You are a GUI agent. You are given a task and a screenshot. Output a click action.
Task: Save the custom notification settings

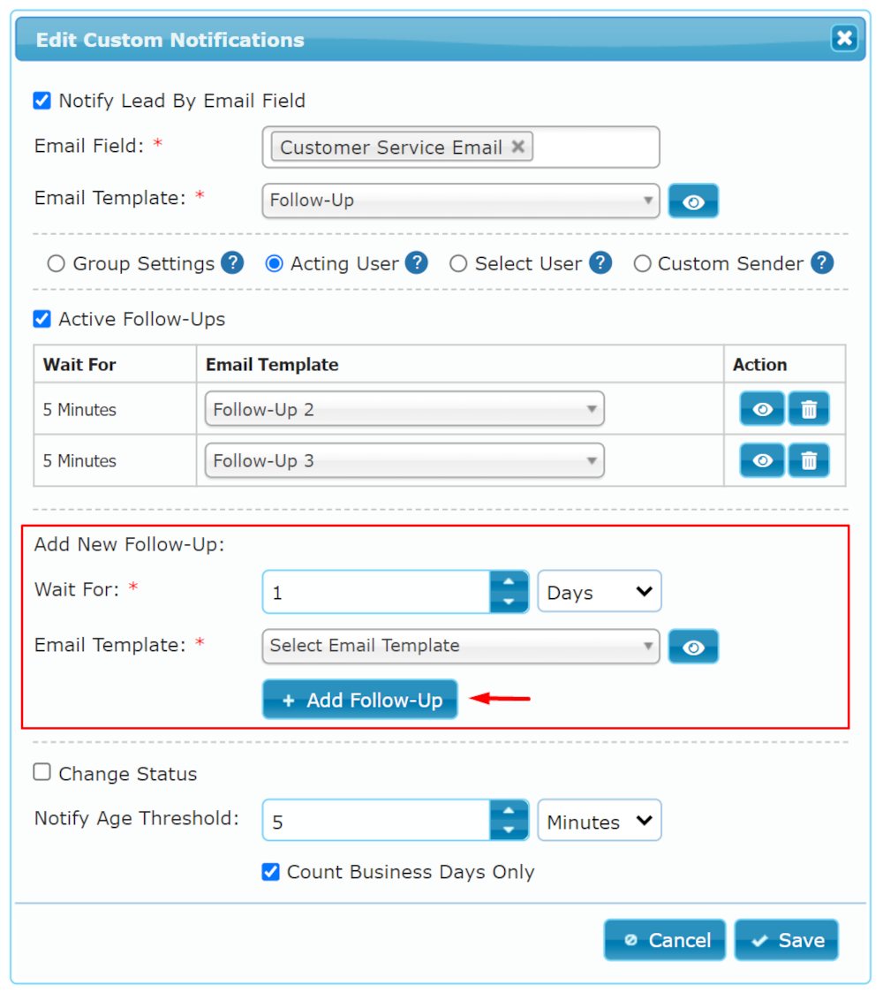(786, 940)
